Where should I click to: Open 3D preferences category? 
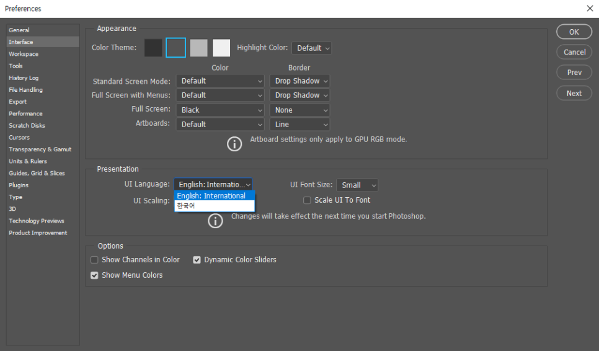click(x=43, y=209)
